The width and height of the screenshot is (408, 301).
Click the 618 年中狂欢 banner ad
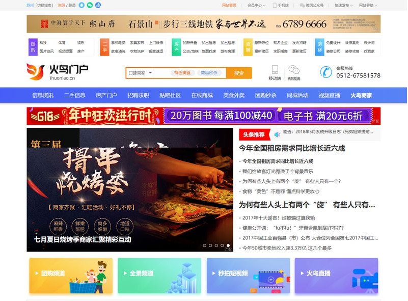[203, 116]
